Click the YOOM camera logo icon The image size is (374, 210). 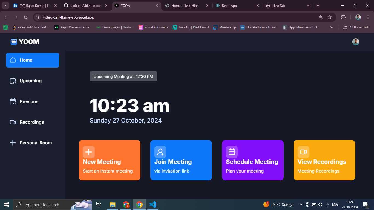[x=14, y=42]
